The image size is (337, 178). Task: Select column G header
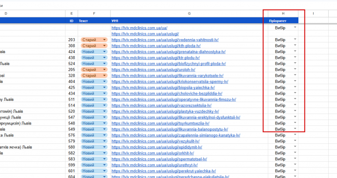pyautogui.click(x=189, y=14)
